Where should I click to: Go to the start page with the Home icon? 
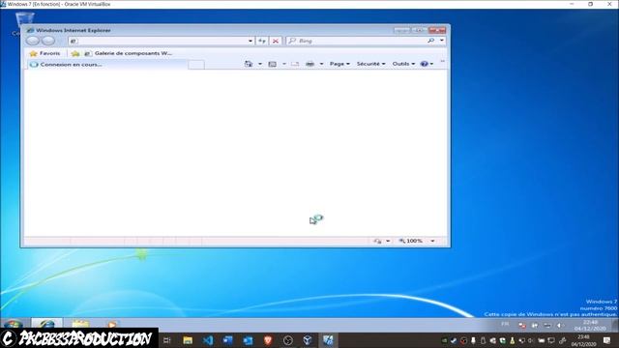click(x=249, y=64)
